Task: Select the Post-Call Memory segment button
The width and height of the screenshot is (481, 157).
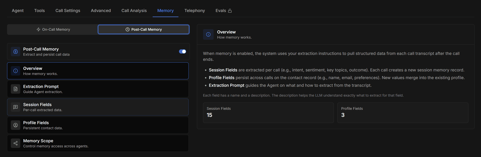Action: 144,29
